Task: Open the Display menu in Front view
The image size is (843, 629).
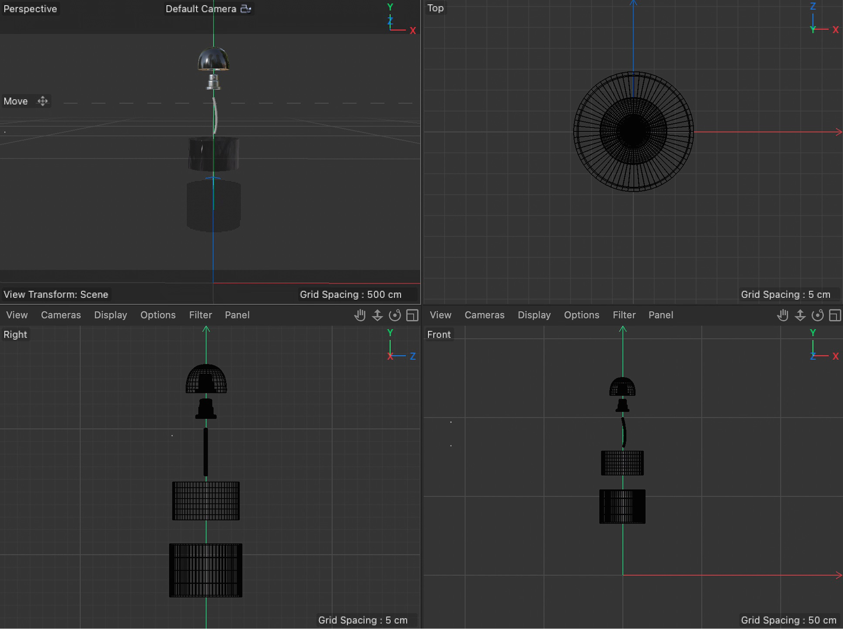Action: point(534,315)
